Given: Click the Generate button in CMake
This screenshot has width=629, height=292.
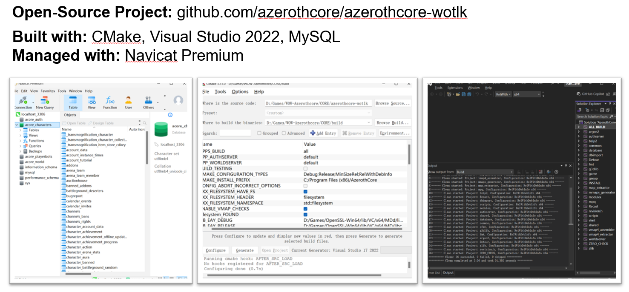Looking at the screenshot, I should (x=244, y=250).
